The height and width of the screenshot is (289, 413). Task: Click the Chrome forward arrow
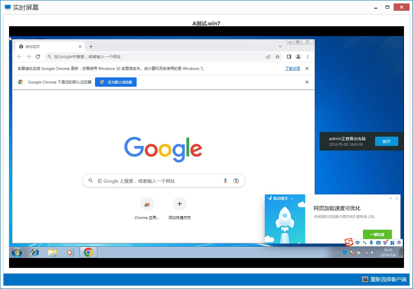tap(29, 57)
